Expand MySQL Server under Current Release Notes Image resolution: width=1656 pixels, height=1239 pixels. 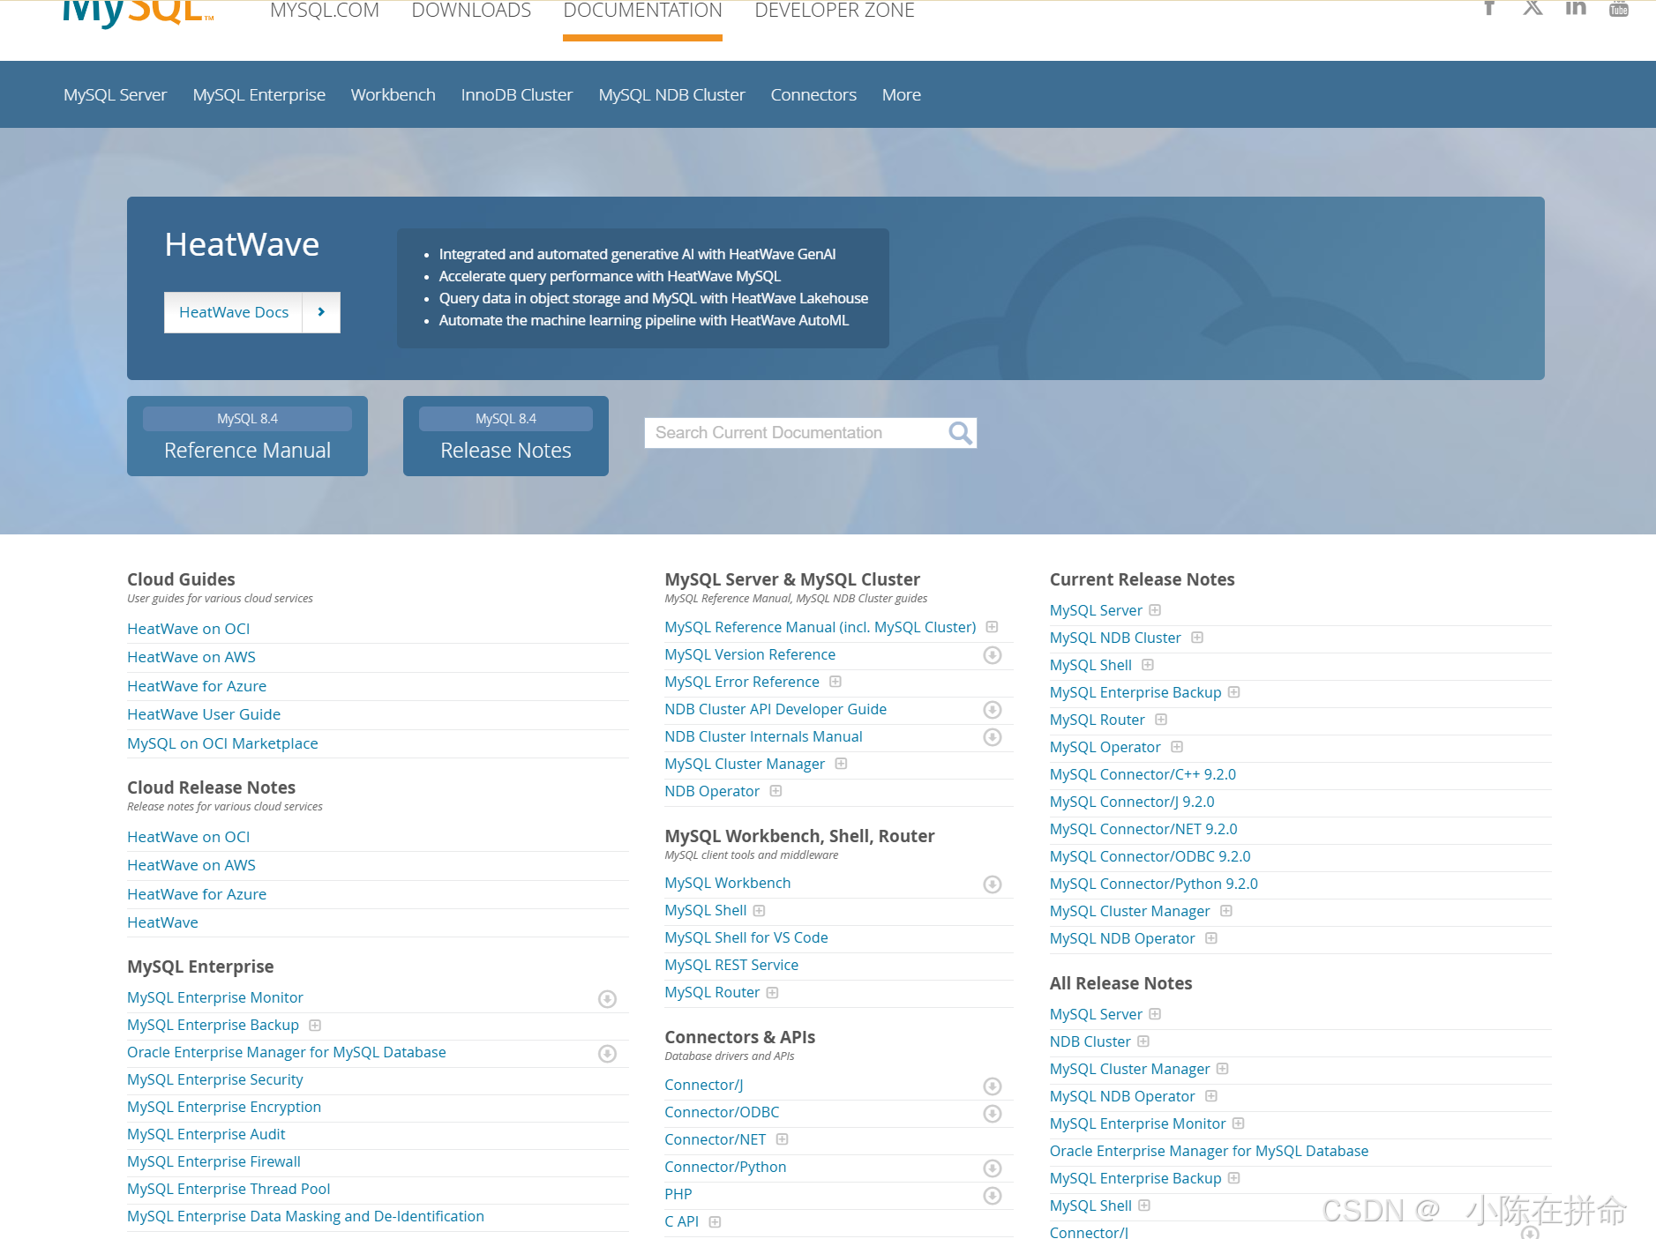coord(1155,610)
